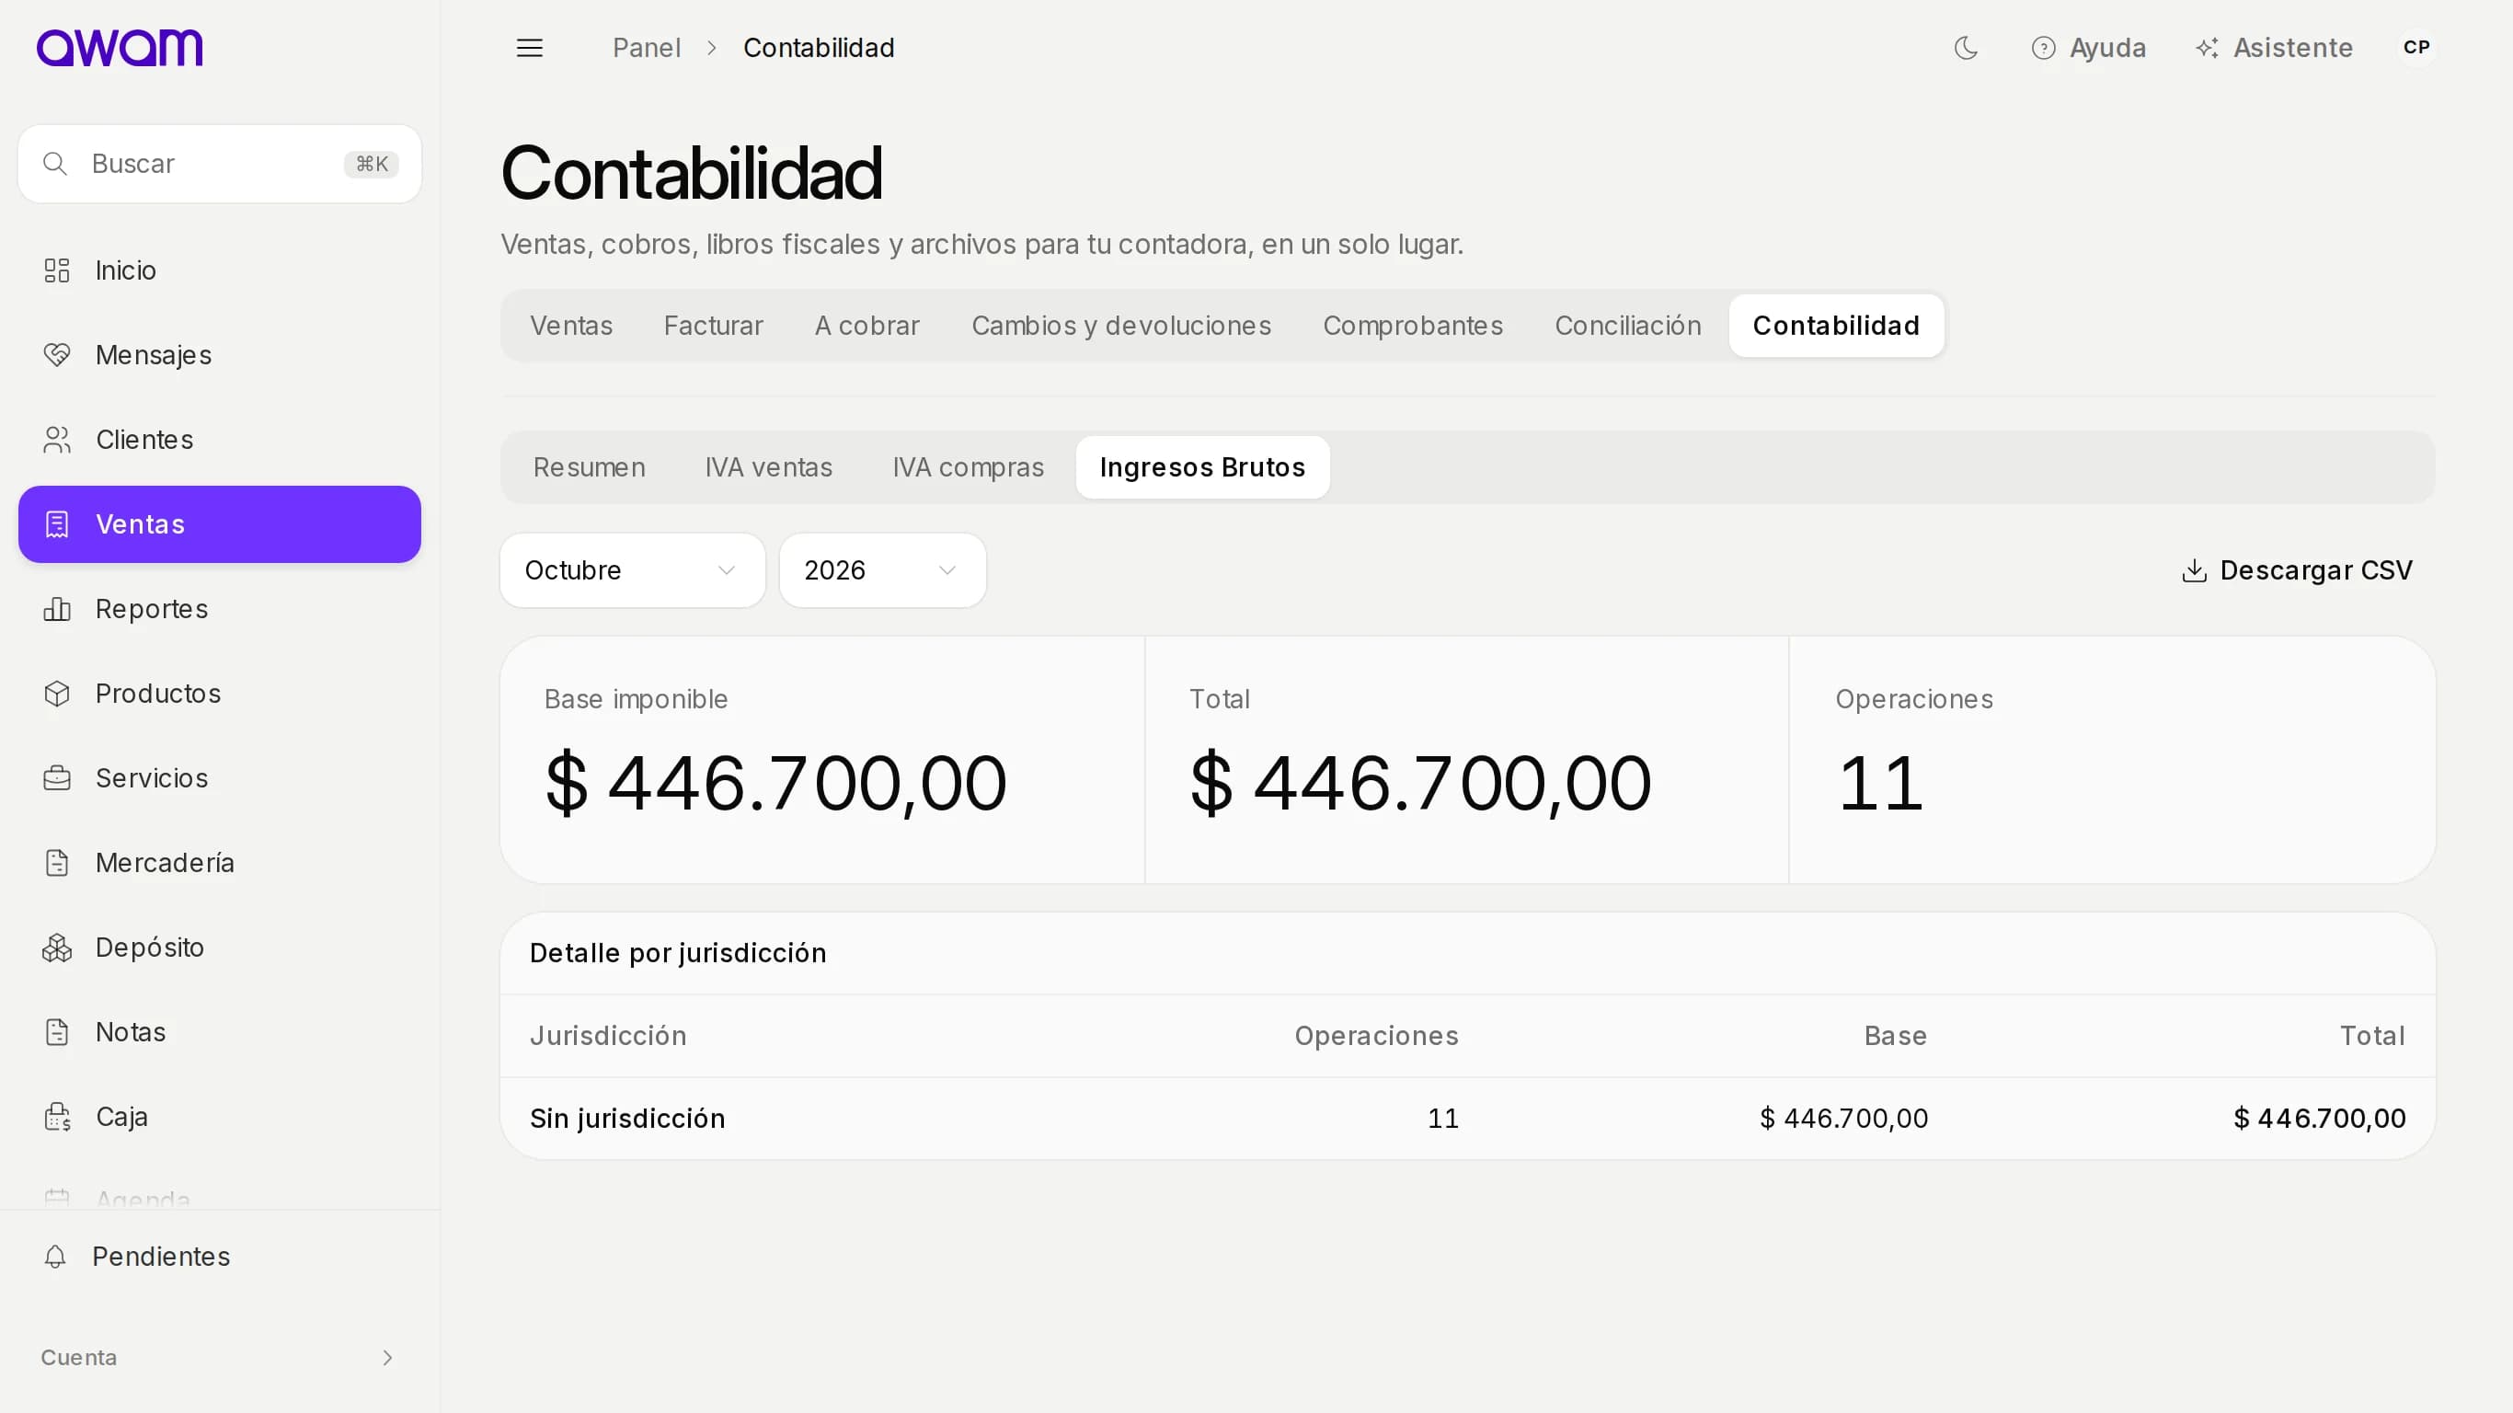This screenshot has height=1413, width=2513.
Task: Click the Servicios briefcase icon
Action: [57, 778]
